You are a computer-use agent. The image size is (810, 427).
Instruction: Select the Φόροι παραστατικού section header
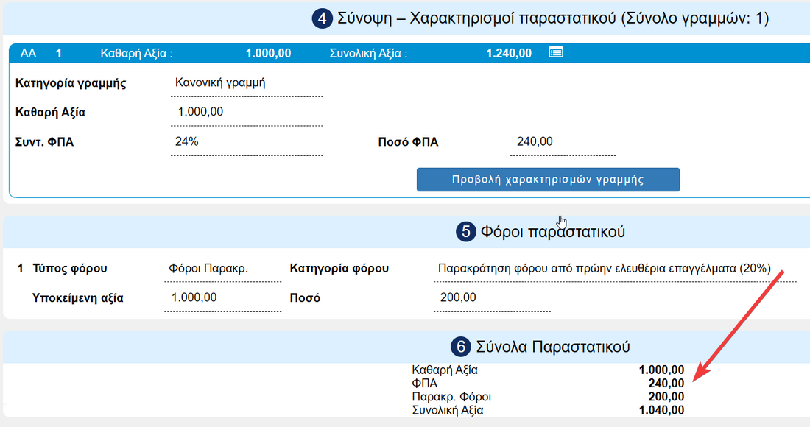pyautogui.click(x=552, y=232)
